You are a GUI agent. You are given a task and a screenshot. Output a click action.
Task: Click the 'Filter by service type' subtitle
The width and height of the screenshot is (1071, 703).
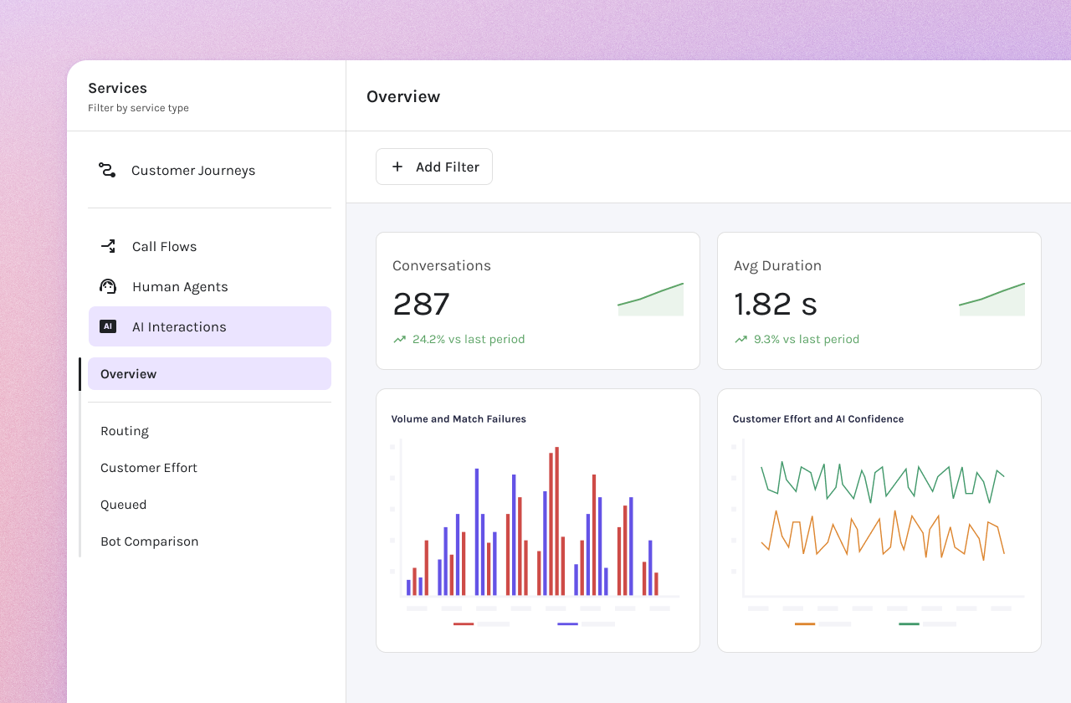click(x=138, y=108)
